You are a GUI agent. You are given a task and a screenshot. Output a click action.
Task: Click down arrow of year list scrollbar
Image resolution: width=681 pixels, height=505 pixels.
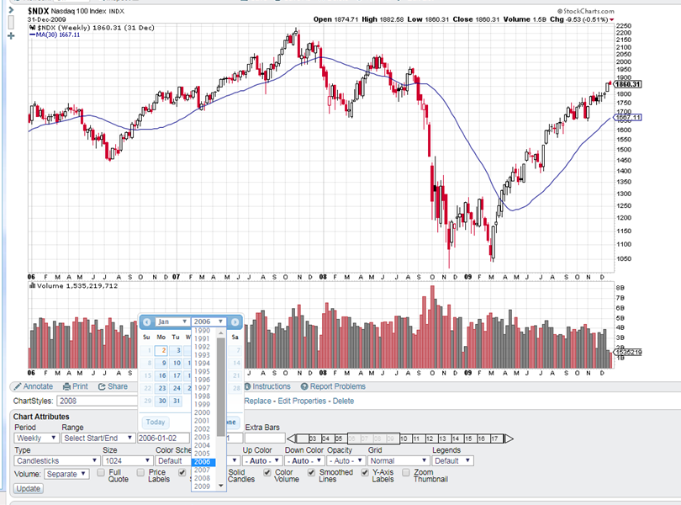pos(220,486)
